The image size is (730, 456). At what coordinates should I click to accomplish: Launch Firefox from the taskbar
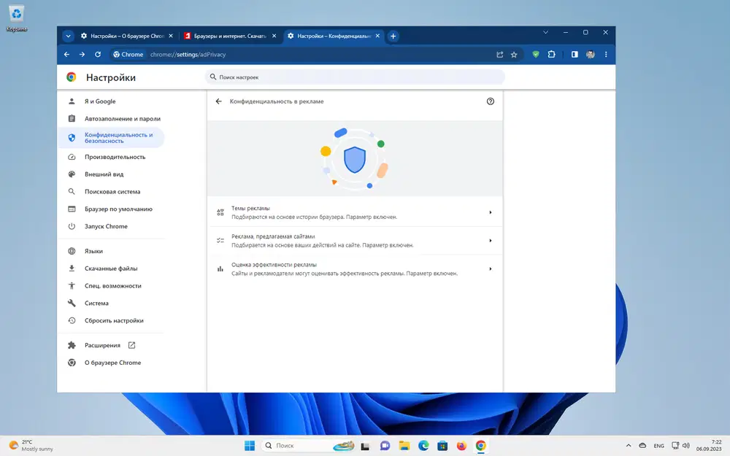tap(461, 446)
